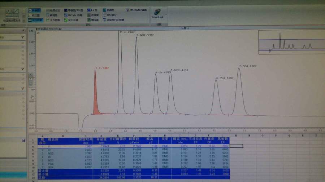Open the Fractions view
This screenshot has width=325, height=182.
pos(93,20)
